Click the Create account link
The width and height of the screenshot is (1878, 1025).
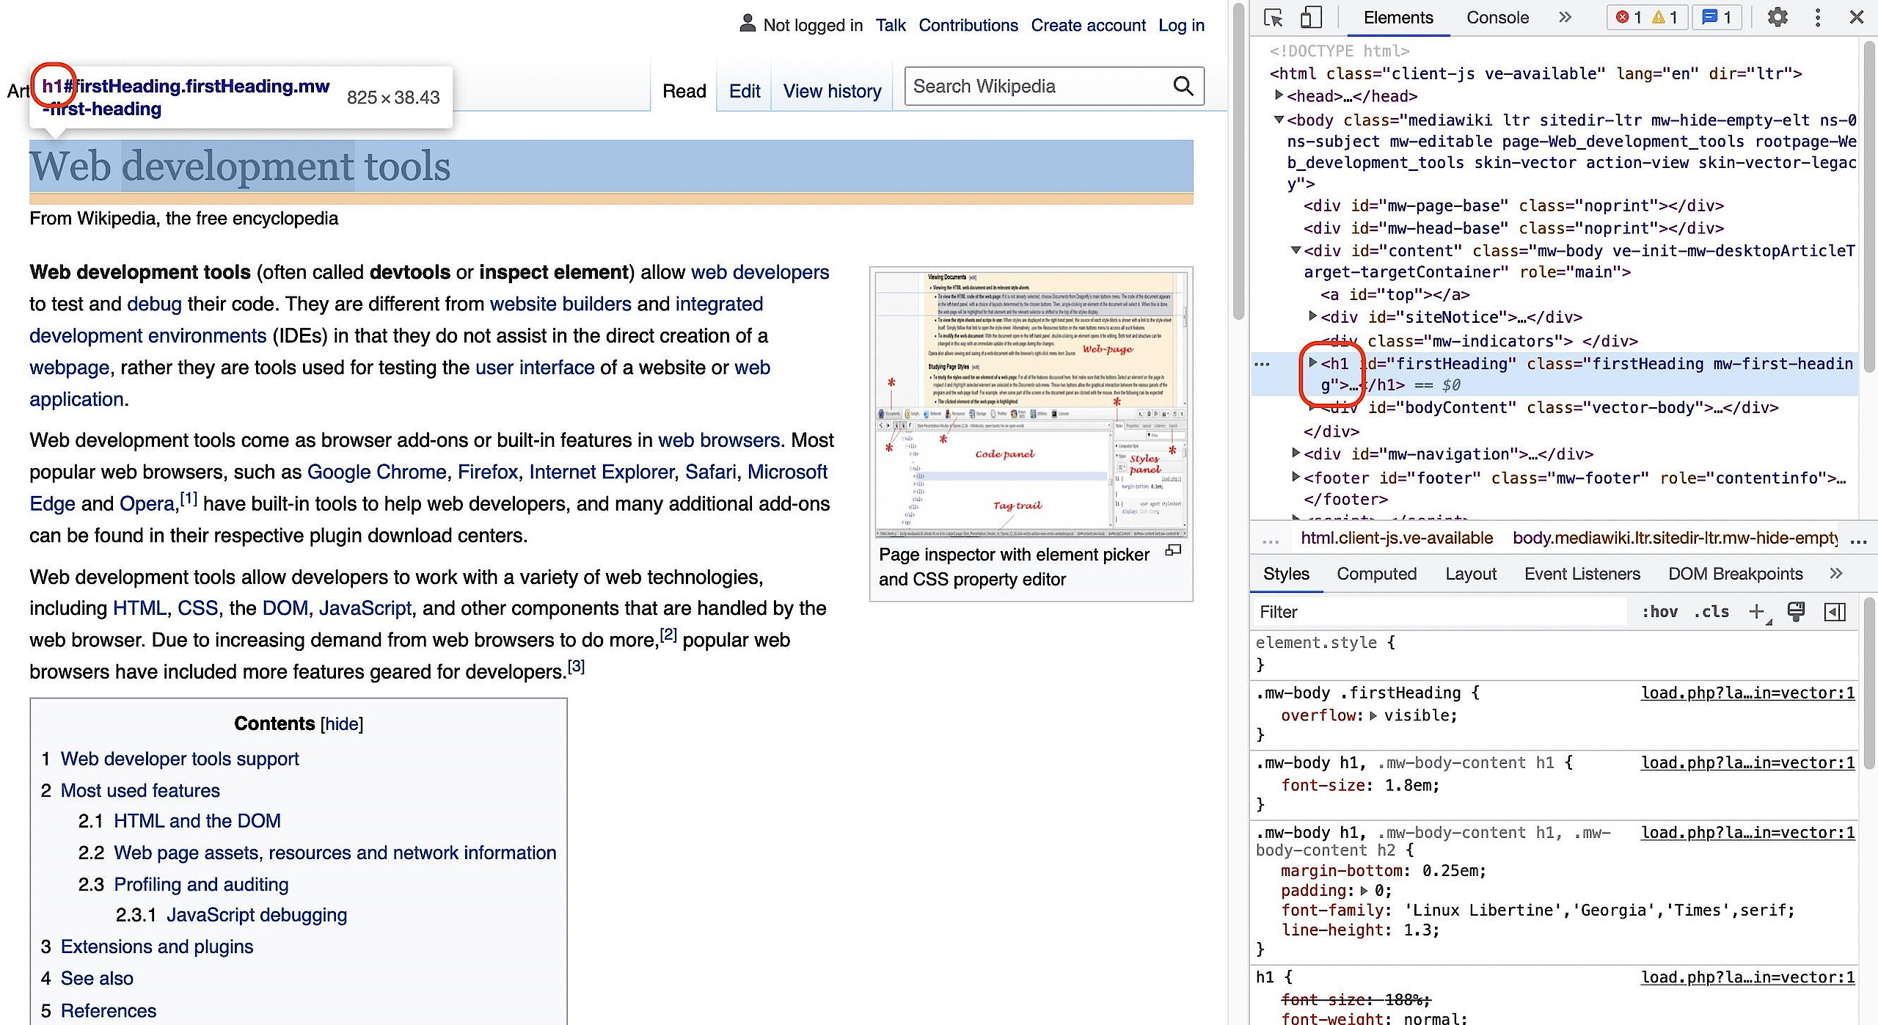pyautogui.click(x=1088, y=25)
